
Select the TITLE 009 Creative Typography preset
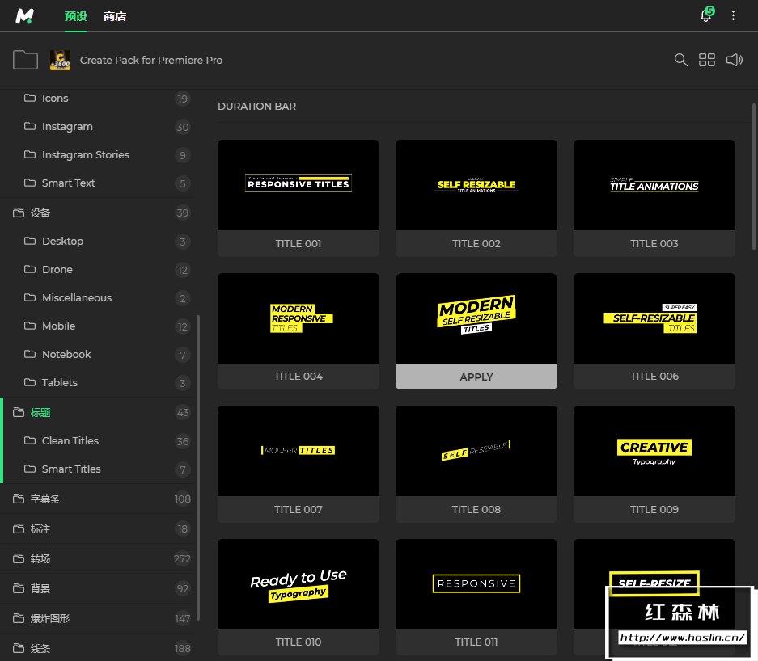coord(654,464)
